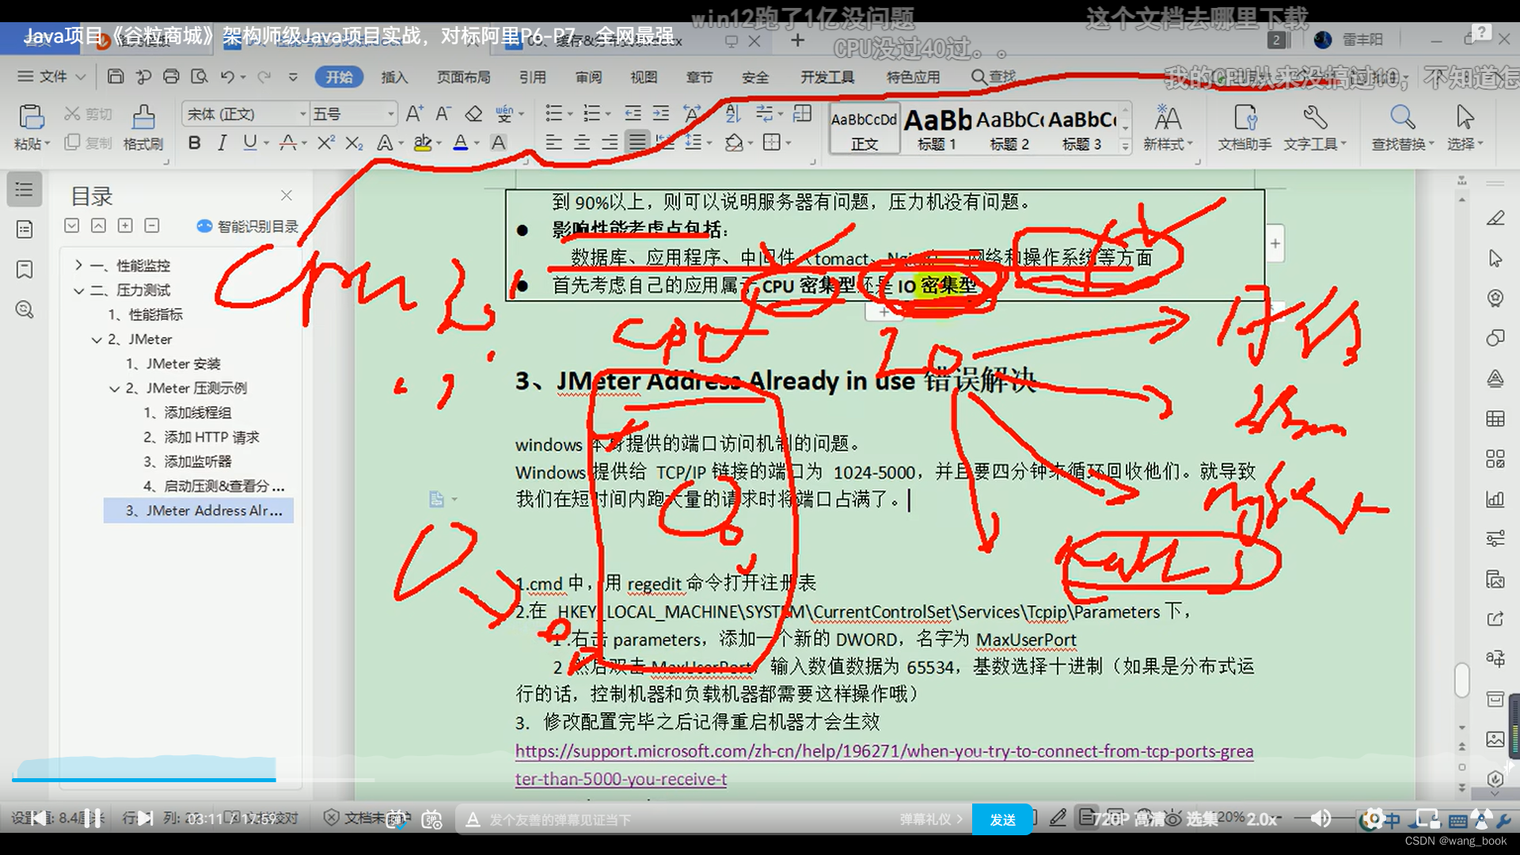This screenshot has width=1520, height=855.
Task: Toggle underline formatting
Action: (x=250, y=142)
